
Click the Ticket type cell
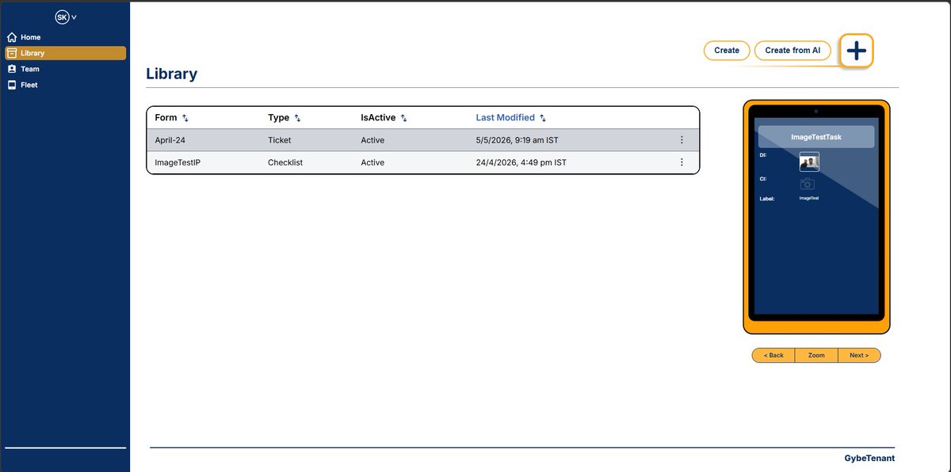tap(279, 140)
